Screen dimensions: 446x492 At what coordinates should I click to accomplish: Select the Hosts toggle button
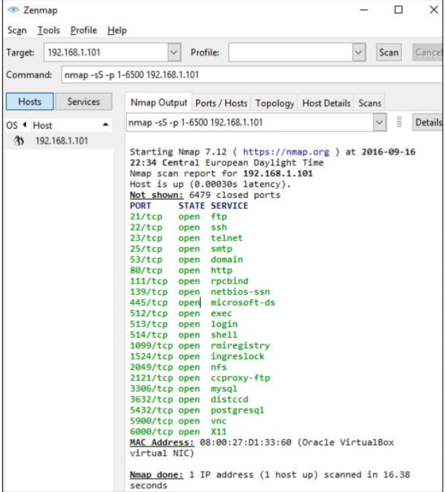pyautogui.click(x=30, y=101)
